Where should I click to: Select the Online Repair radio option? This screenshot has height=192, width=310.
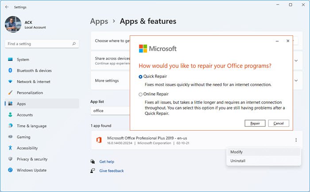tap(141, 94)
